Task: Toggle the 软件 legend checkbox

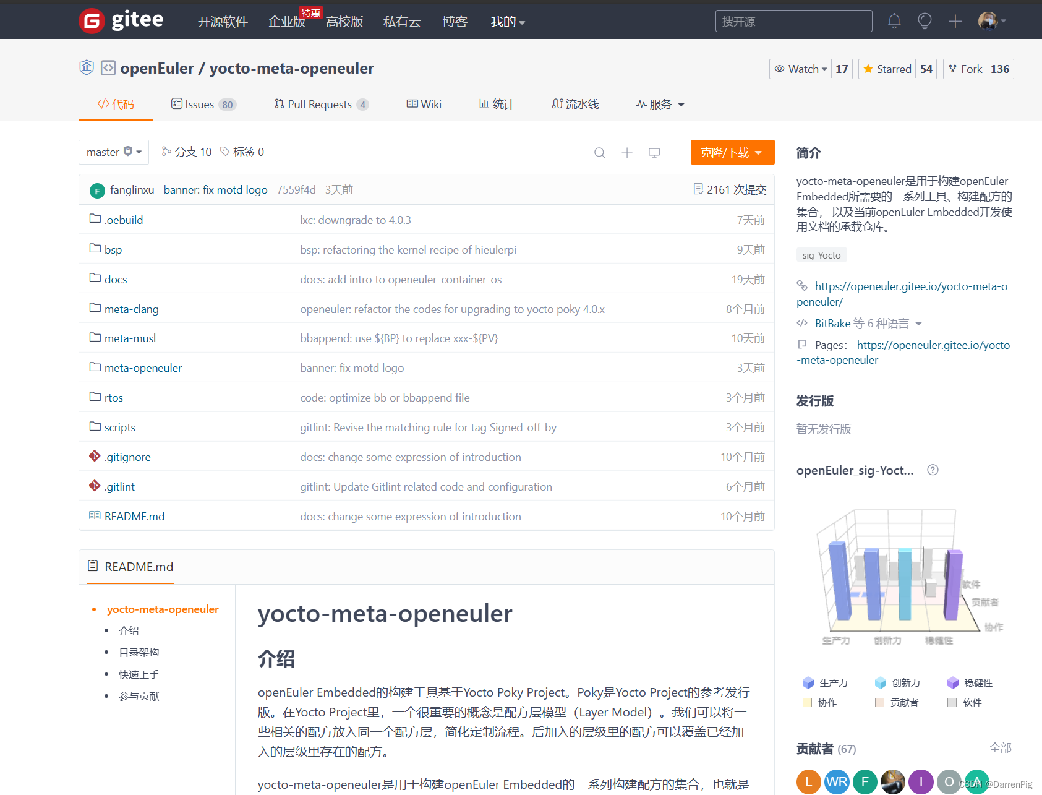Action: click(952, 702)
